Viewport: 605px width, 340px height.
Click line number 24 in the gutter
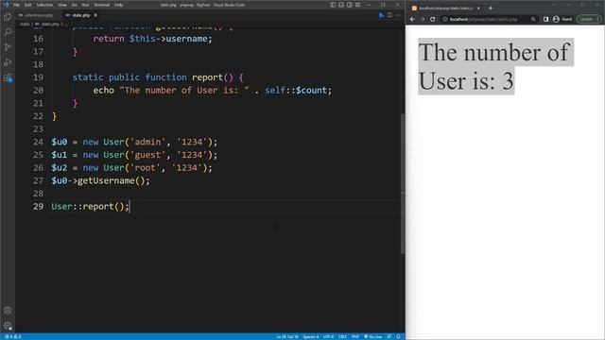[x=38, y=142]
